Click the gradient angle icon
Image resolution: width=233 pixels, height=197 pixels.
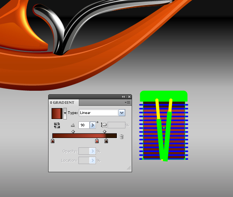(73, 125)
